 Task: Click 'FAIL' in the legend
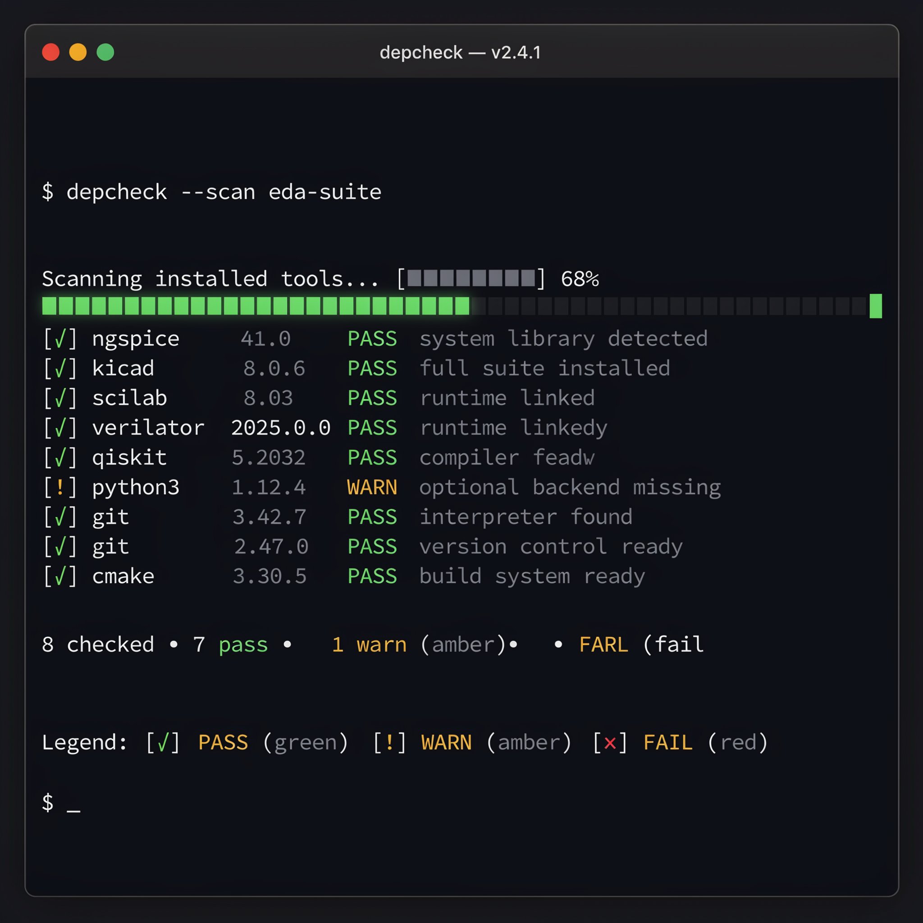click(668, 743)
